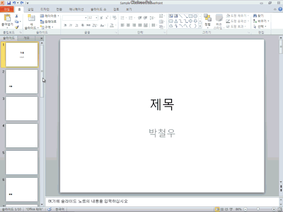The image size is (283, 212).
Task: Open 도형 채우기 shape fill colors
Action: pos(237,16)
